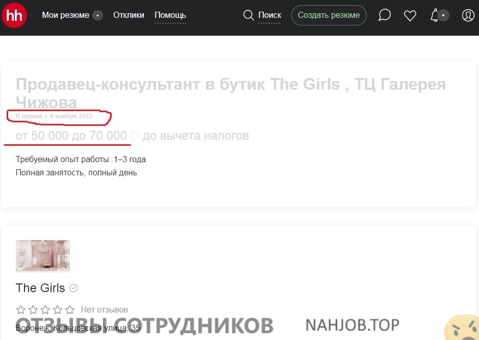Click 'Требуемый опыт работы: 1–3 года' text
The width and height of the screenshot is (479, 340).
(x=81, y=160)
